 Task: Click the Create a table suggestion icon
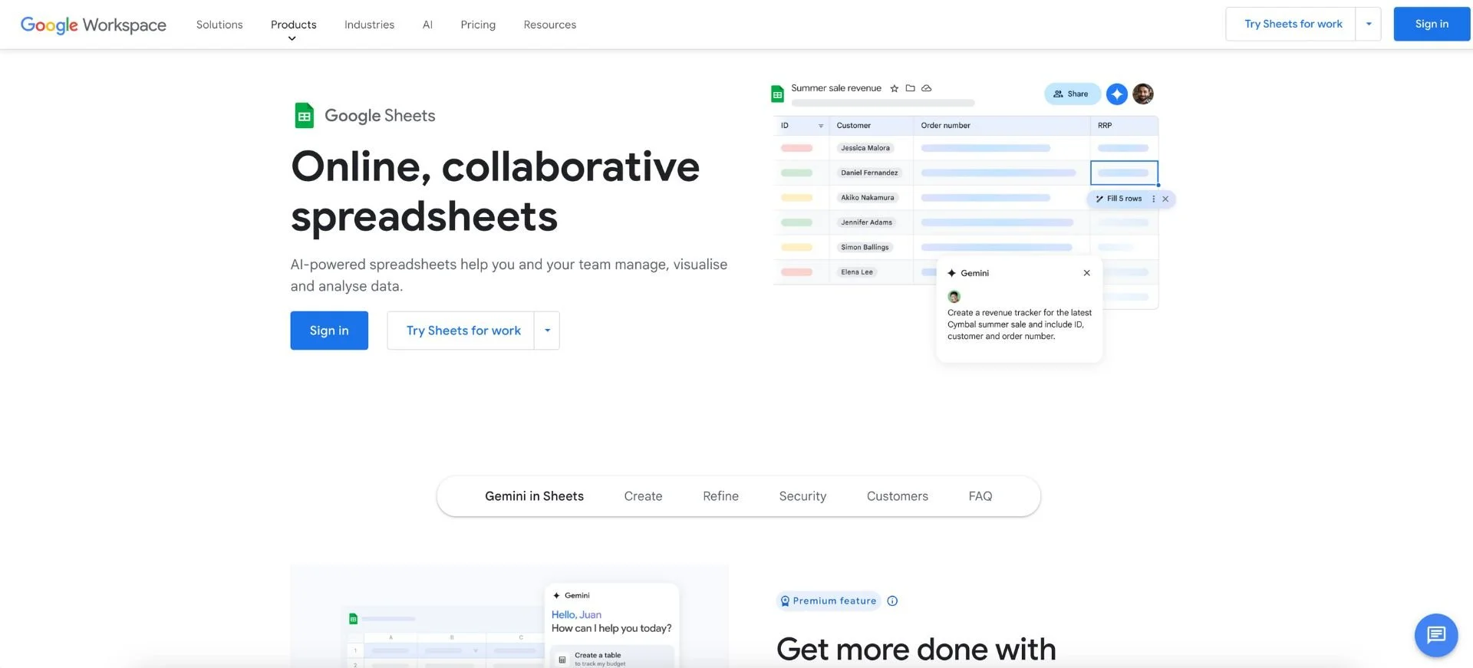(562, 659)
